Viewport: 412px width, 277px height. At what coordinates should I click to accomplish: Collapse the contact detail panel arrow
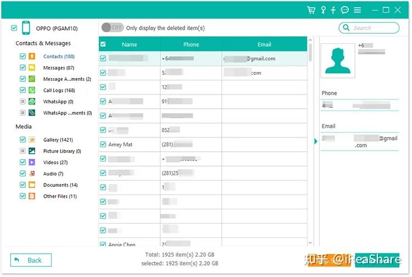coord(315,141)
